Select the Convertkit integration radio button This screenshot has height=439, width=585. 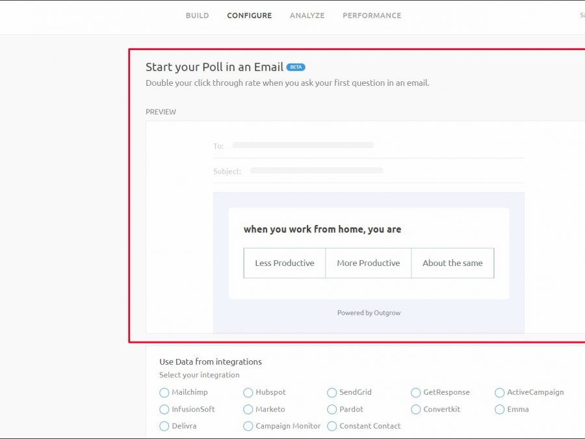click(416, 410)
